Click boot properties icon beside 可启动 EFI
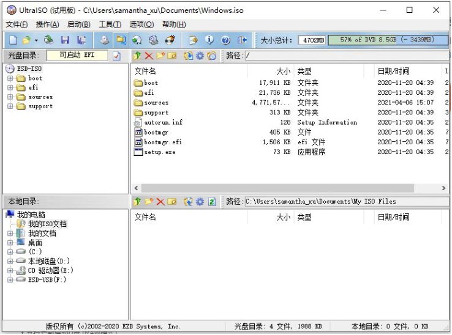 (x=117, y=56)
